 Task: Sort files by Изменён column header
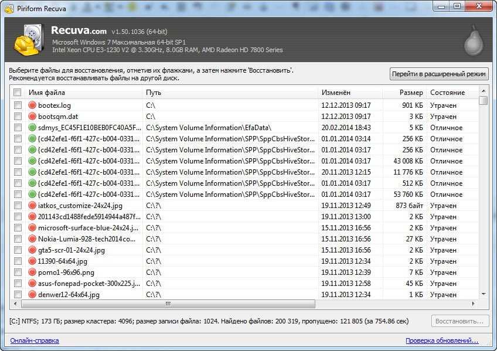point(350,93)
